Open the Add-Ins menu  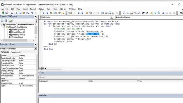(63, 9)
